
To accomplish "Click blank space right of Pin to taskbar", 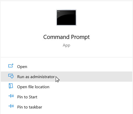I will pyautogui.click(x=87, y=107).
